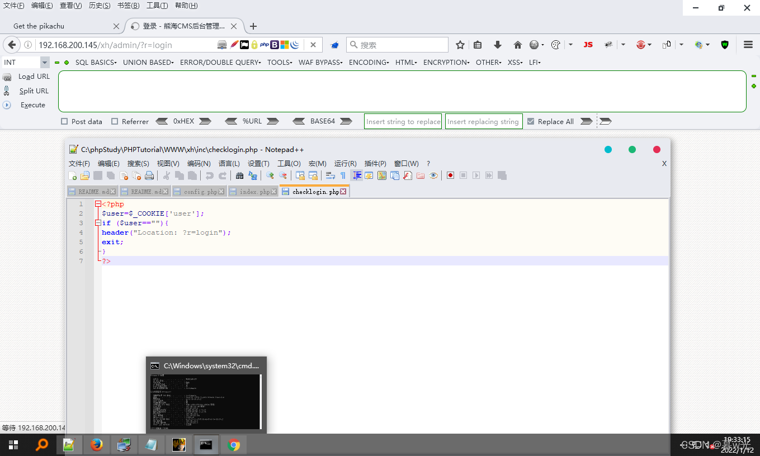Switch to the config.php tab in Notepad++
760x456 pixels.
click(199, 192)
